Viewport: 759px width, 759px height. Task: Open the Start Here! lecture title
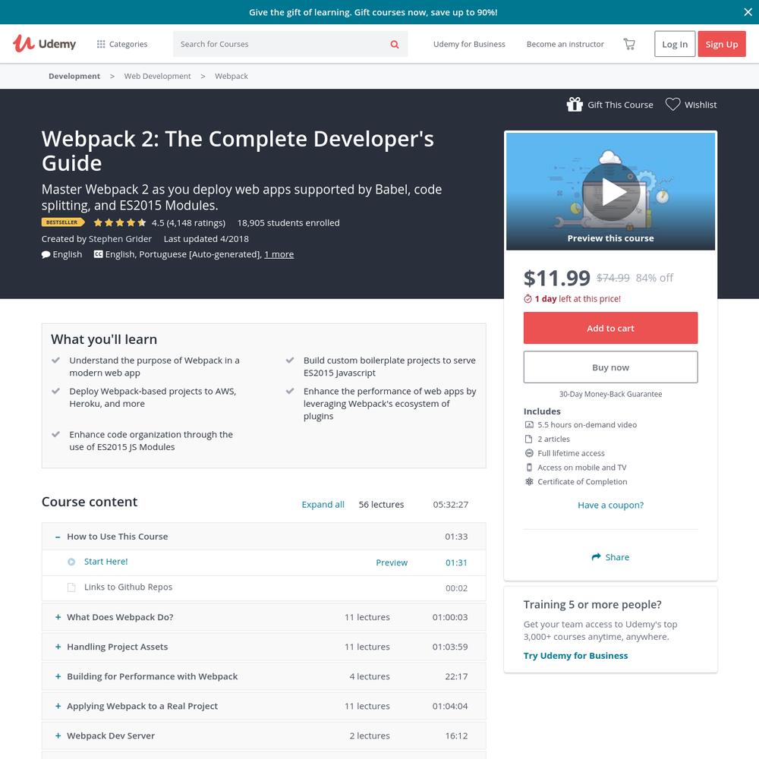coord(106,562)
